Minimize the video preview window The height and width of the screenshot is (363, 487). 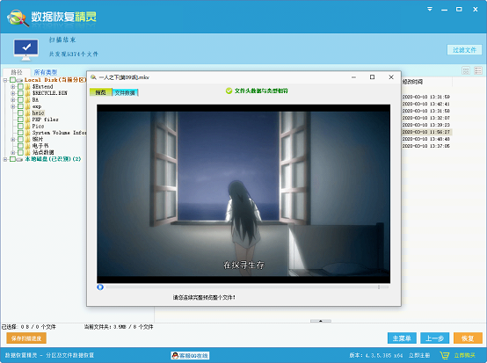point(353,77)
